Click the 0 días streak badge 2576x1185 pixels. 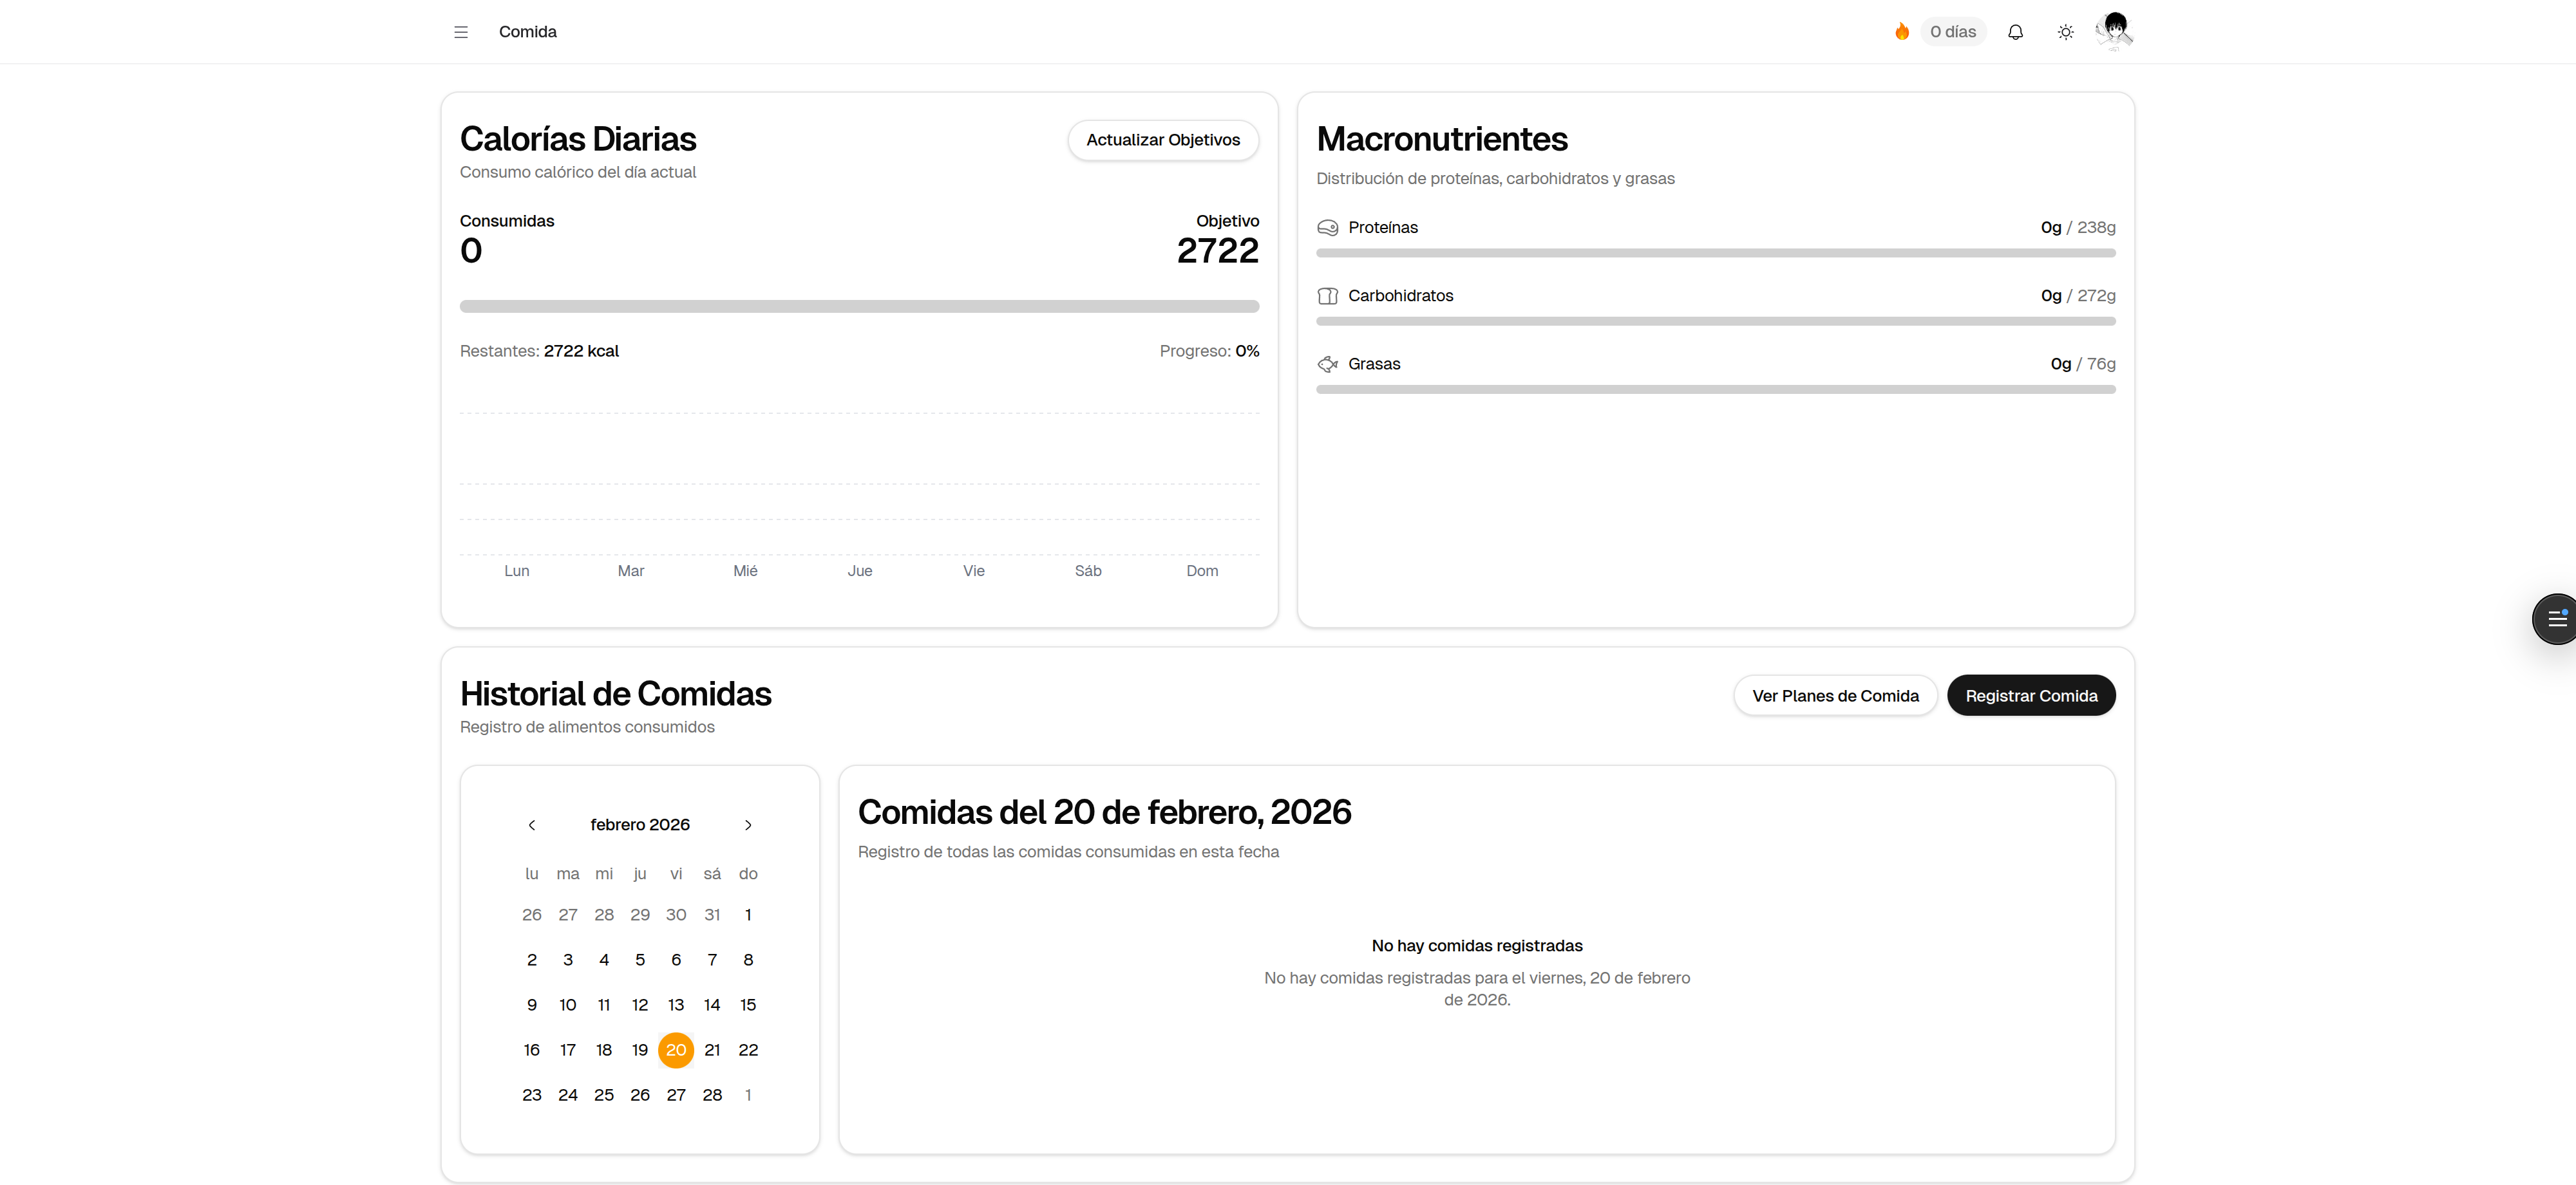click(1953, 31)
